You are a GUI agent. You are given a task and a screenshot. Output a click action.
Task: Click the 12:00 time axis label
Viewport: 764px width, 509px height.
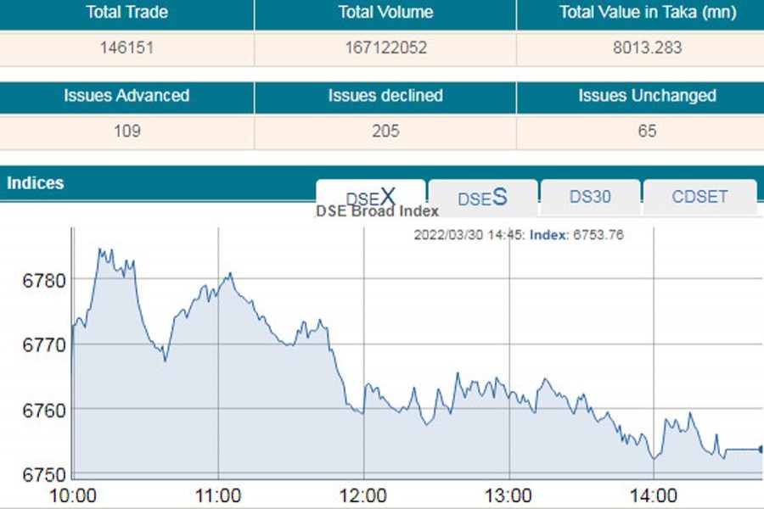point(363,495)
